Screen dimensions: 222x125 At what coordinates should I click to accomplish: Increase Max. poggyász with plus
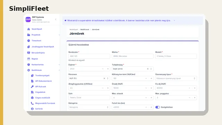point(195,98)
